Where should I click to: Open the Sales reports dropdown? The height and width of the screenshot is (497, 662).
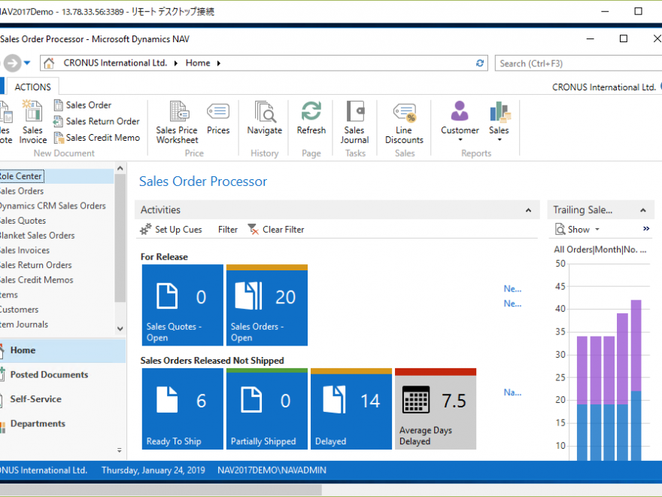(500, 122)
